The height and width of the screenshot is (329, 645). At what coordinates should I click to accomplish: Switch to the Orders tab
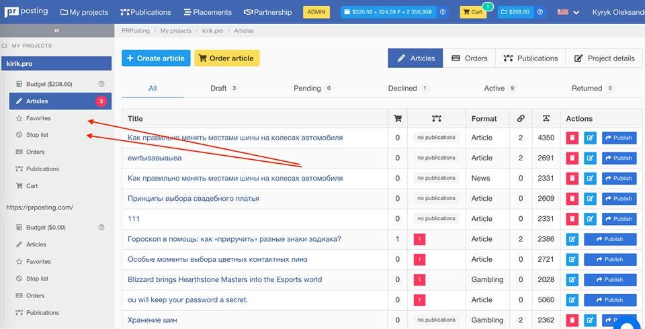469,58
